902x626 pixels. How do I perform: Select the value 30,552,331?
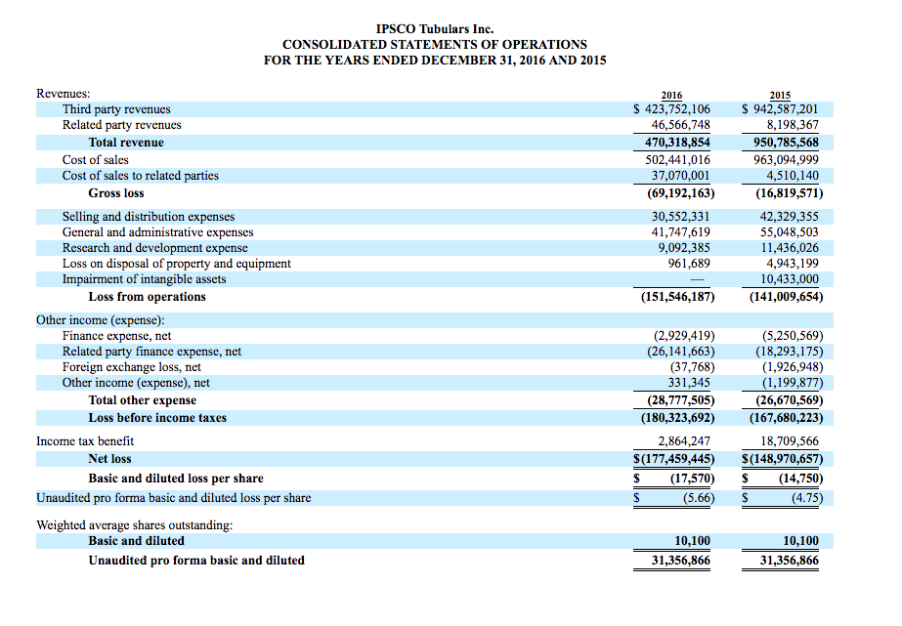tap(680, 217)
